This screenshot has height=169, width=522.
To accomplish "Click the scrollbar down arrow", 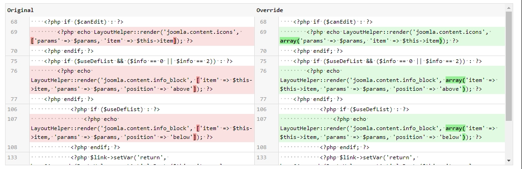I will [x=509, y=161].
